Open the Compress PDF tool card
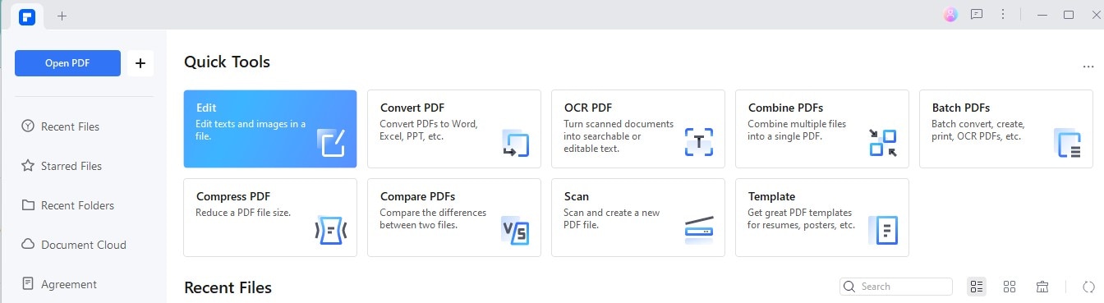1104x303 pixels. click(270, 218)
